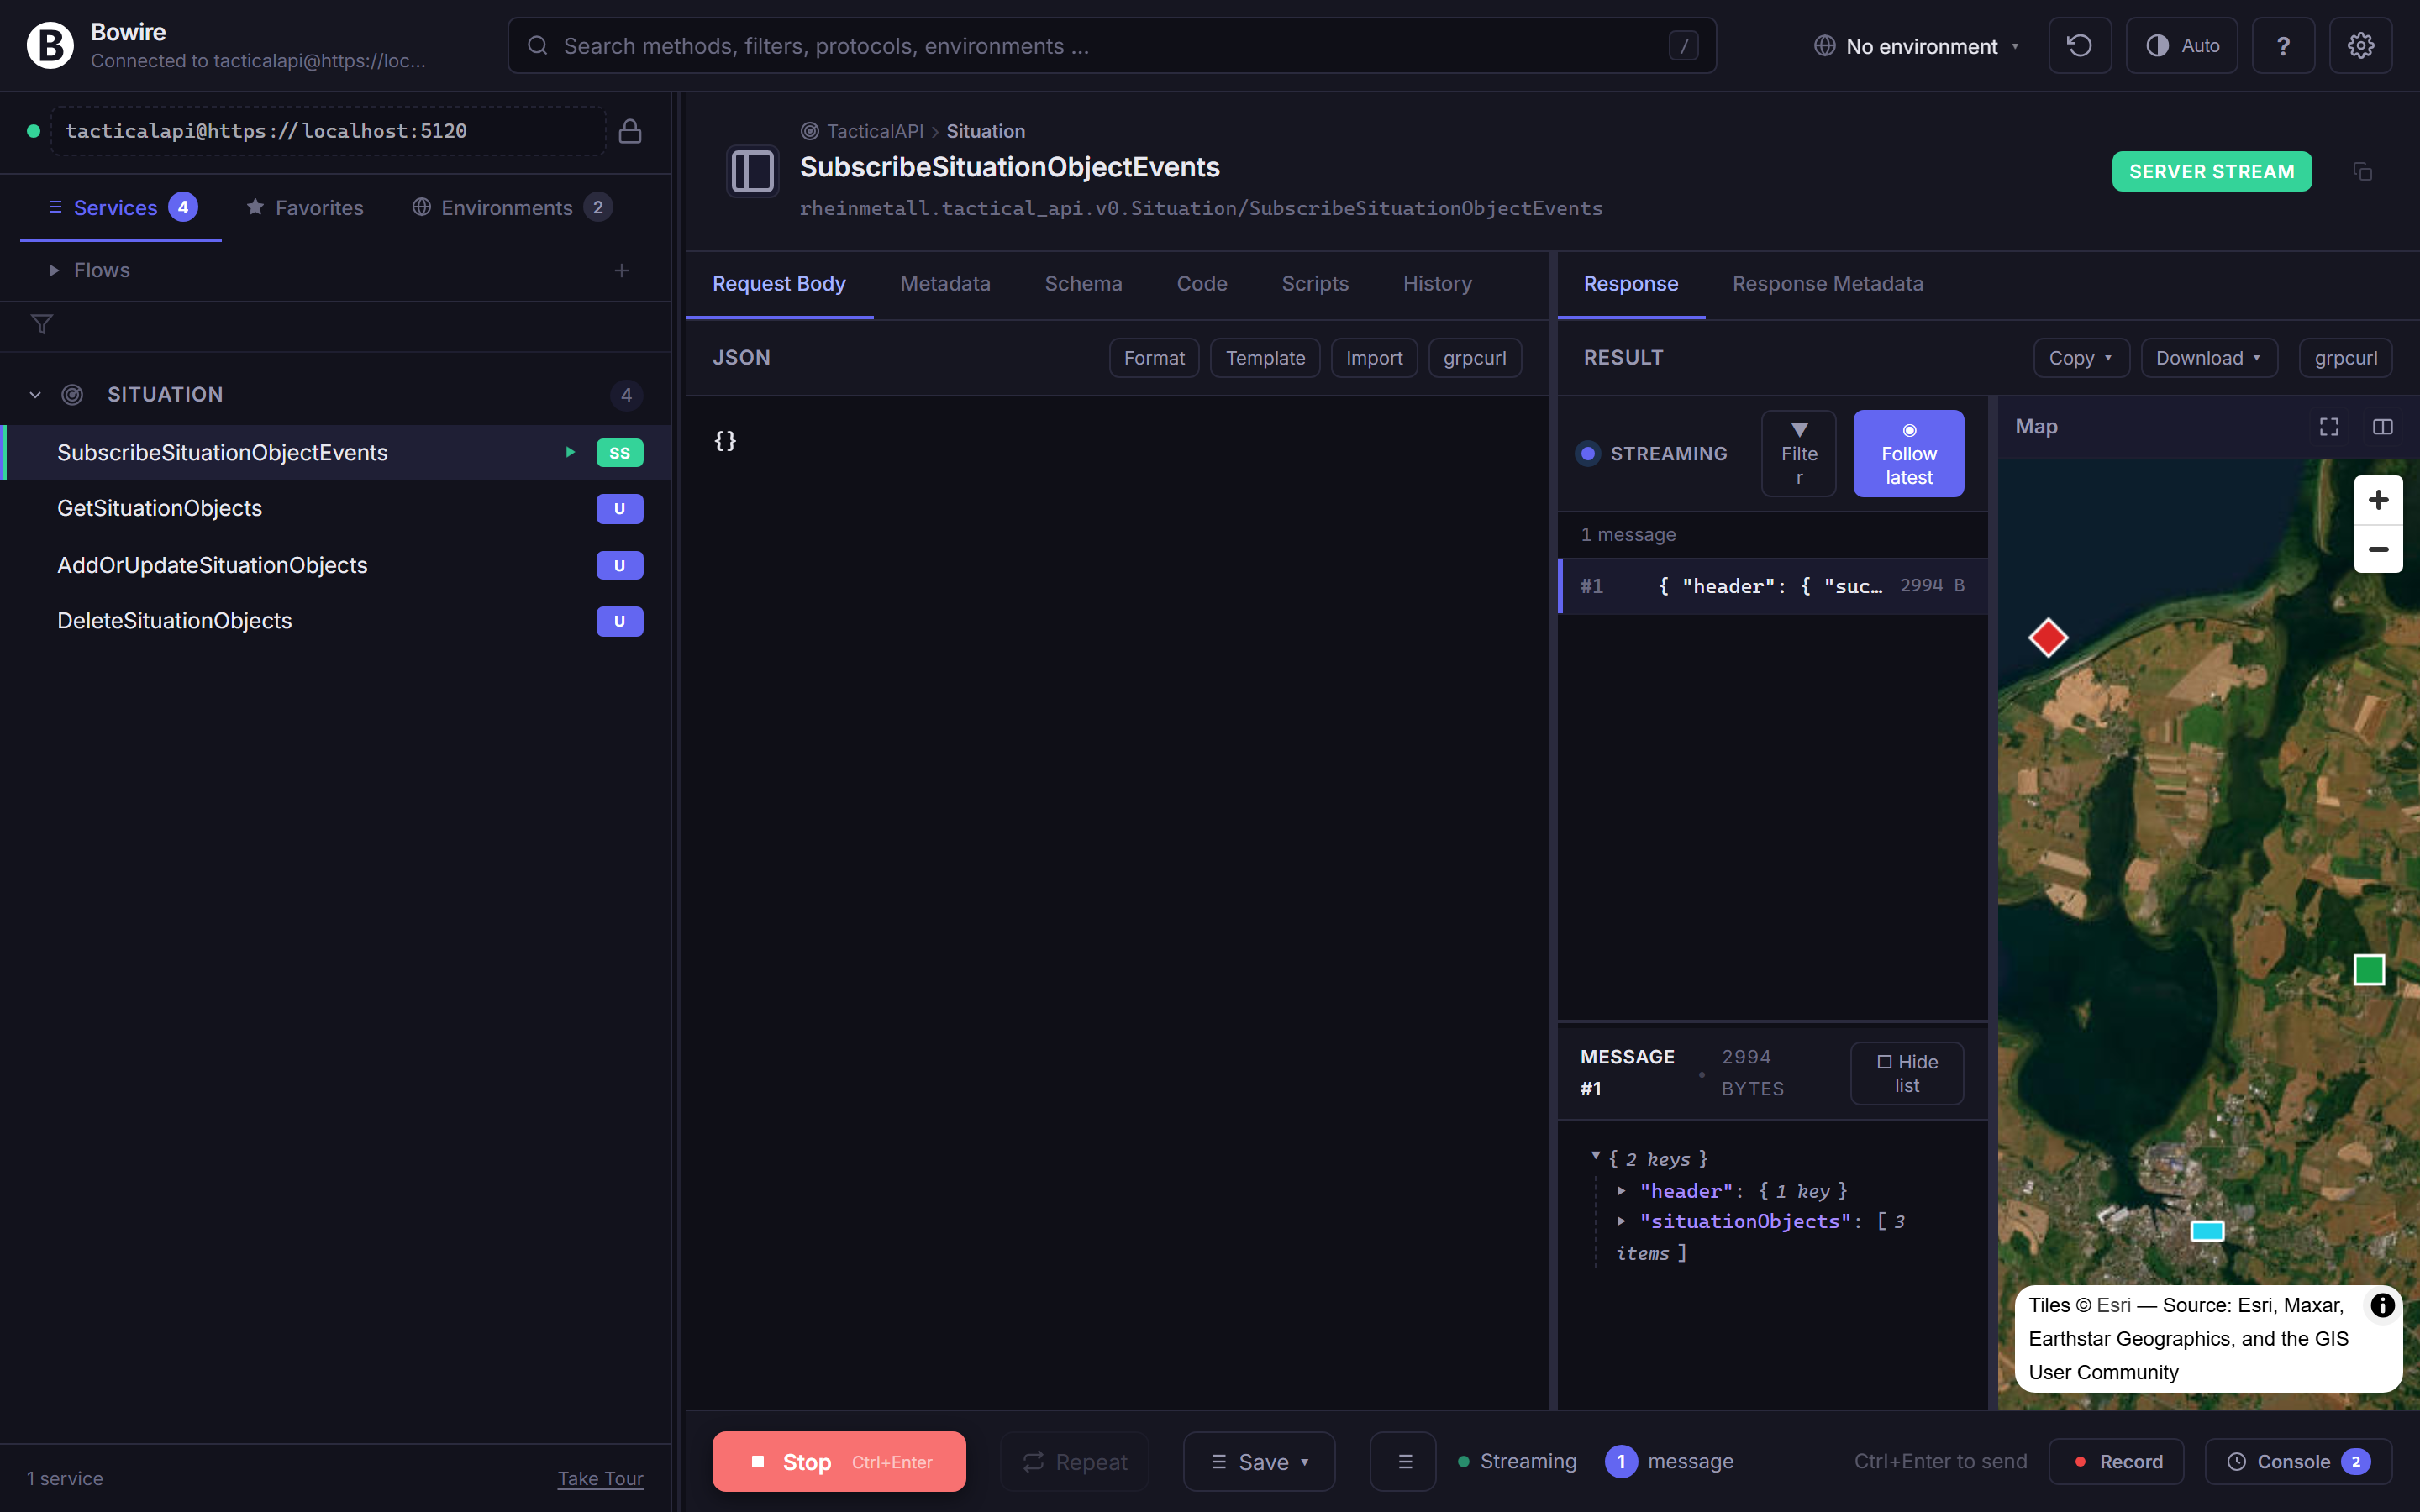Collapse the root JSON object with 2 keys
This screenshot has width=2420, height=1512.
1595,1157
